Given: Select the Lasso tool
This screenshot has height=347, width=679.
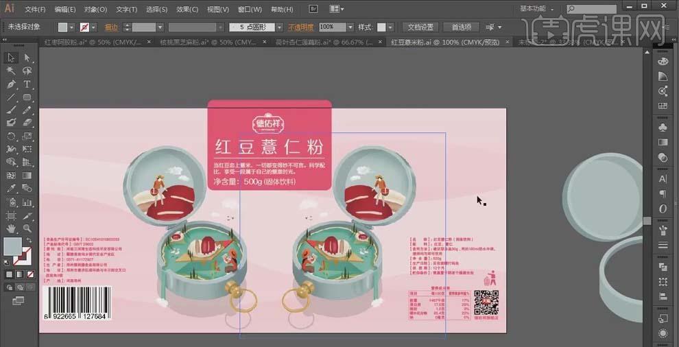Looking at the screenshot, I should [27, 71].
